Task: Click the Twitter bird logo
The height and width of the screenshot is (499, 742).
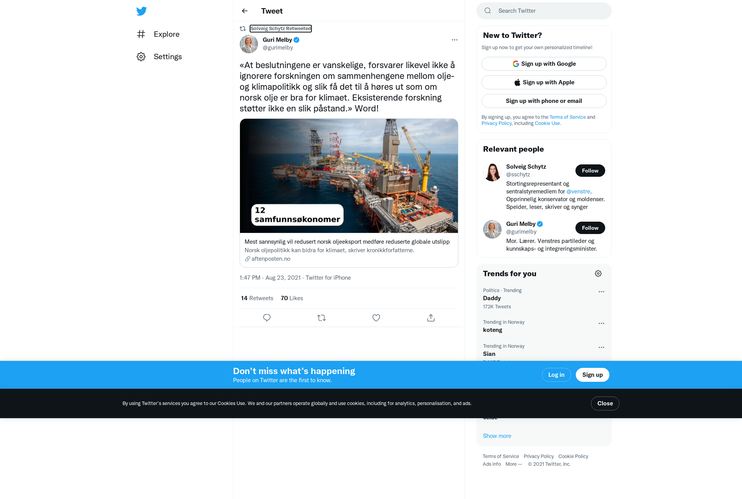Action: click(x=141, y=11)
